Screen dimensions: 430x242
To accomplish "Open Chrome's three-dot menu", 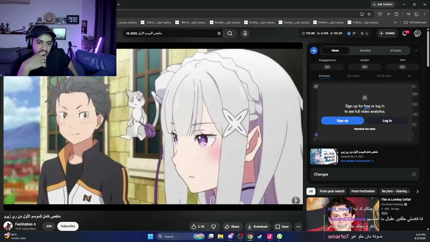I will (425, 14).
